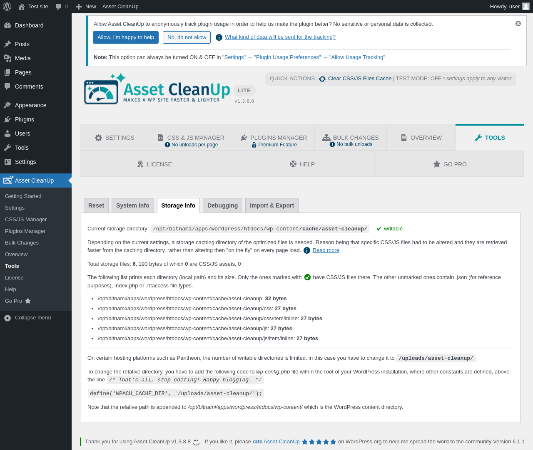The image size is (533, 450).
Task: Click the wrench icon on TOOLS tab
Action: [x=478, y=138]
